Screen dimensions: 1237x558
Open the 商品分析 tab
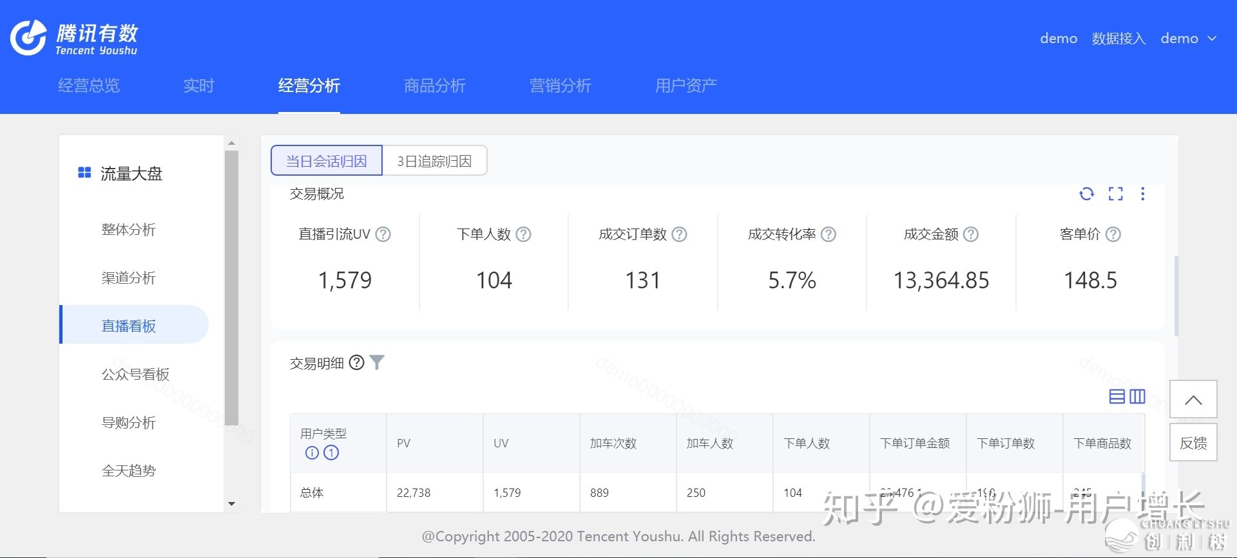coord(434,86)
